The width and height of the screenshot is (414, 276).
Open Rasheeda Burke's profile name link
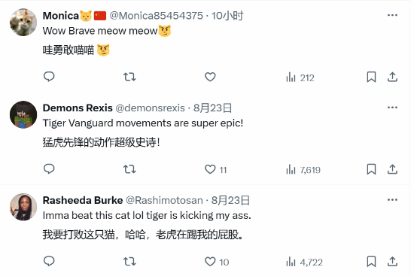point(83,200)
